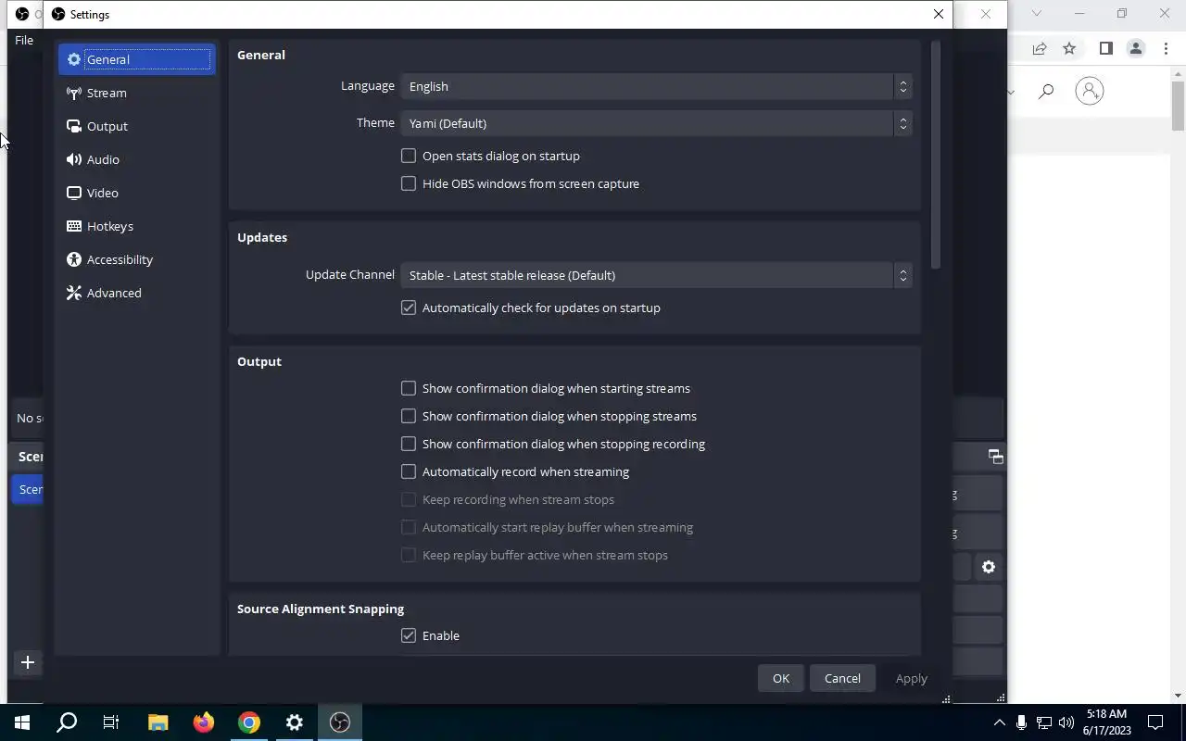The image size is (1186, 741).
Task: Switch to the Advanced settings category
Action: [136, 293]
